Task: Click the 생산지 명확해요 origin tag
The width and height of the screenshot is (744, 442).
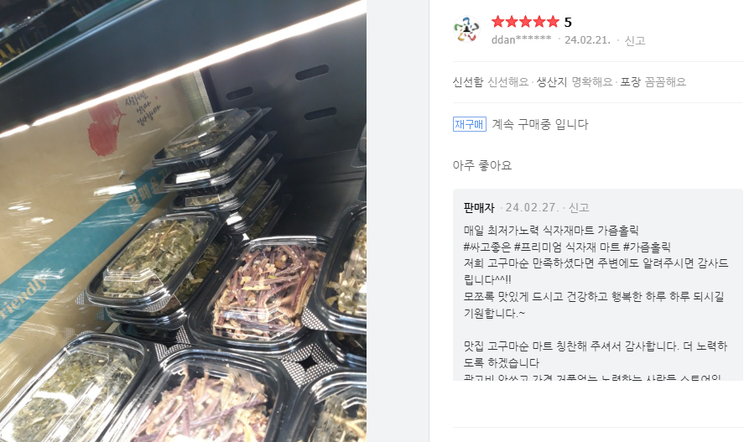Action: click(x=575, y=82)
